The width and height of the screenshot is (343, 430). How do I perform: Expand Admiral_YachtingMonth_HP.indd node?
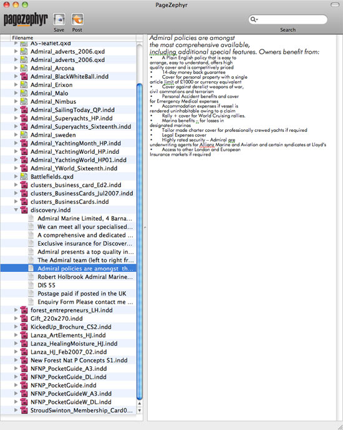[x=16, y=143]
